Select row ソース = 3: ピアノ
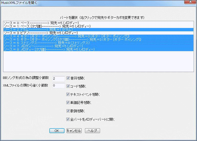The width and height of the screenshot is (197, 141). 98,33
